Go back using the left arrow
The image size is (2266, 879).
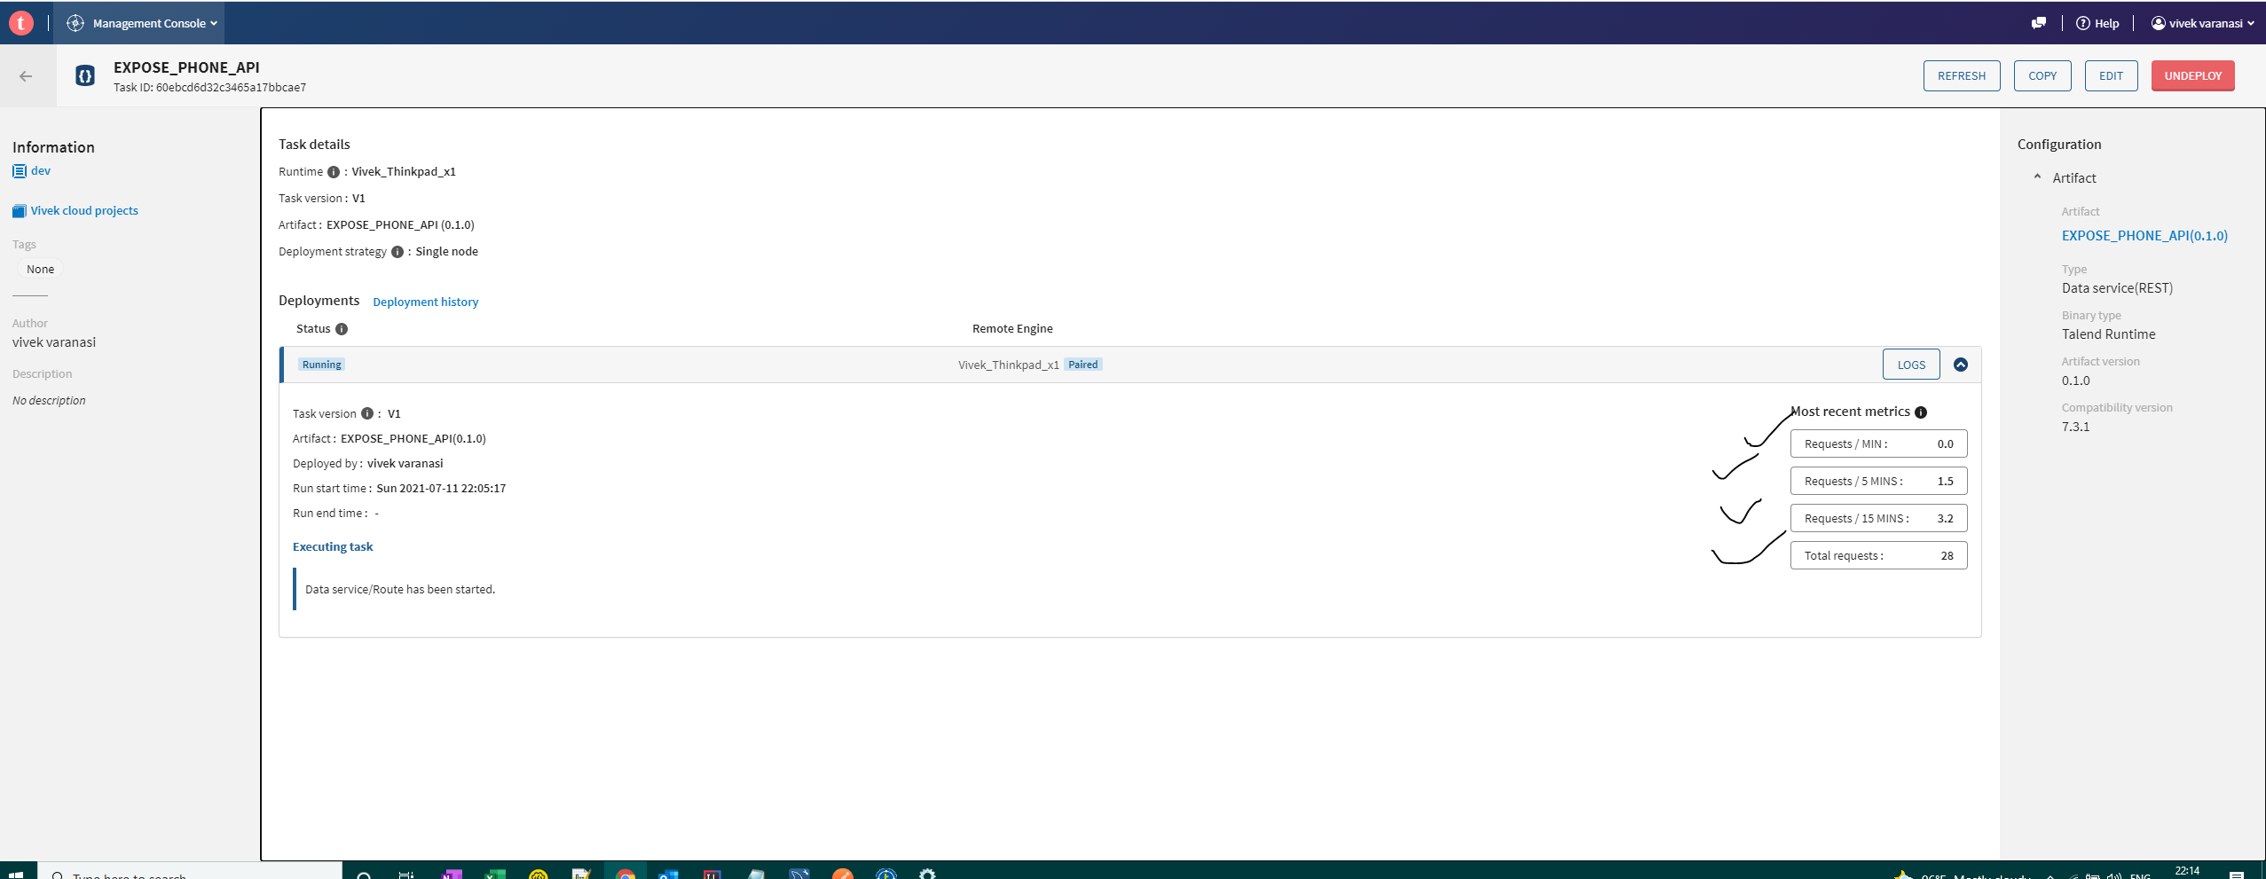26,76
